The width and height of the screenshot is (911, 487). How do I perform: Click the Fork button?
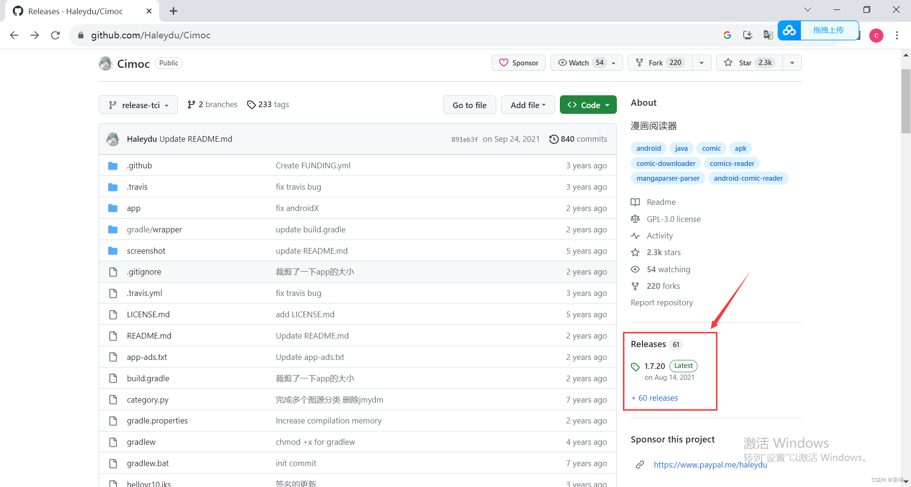pyautogui.click(x=660, y=63)
